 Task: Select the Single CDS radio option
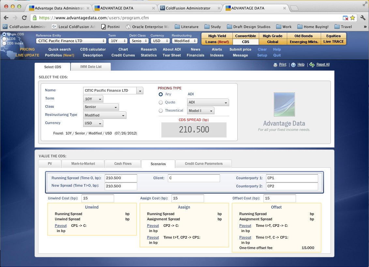pyautogui.click(x=4, y=34)
